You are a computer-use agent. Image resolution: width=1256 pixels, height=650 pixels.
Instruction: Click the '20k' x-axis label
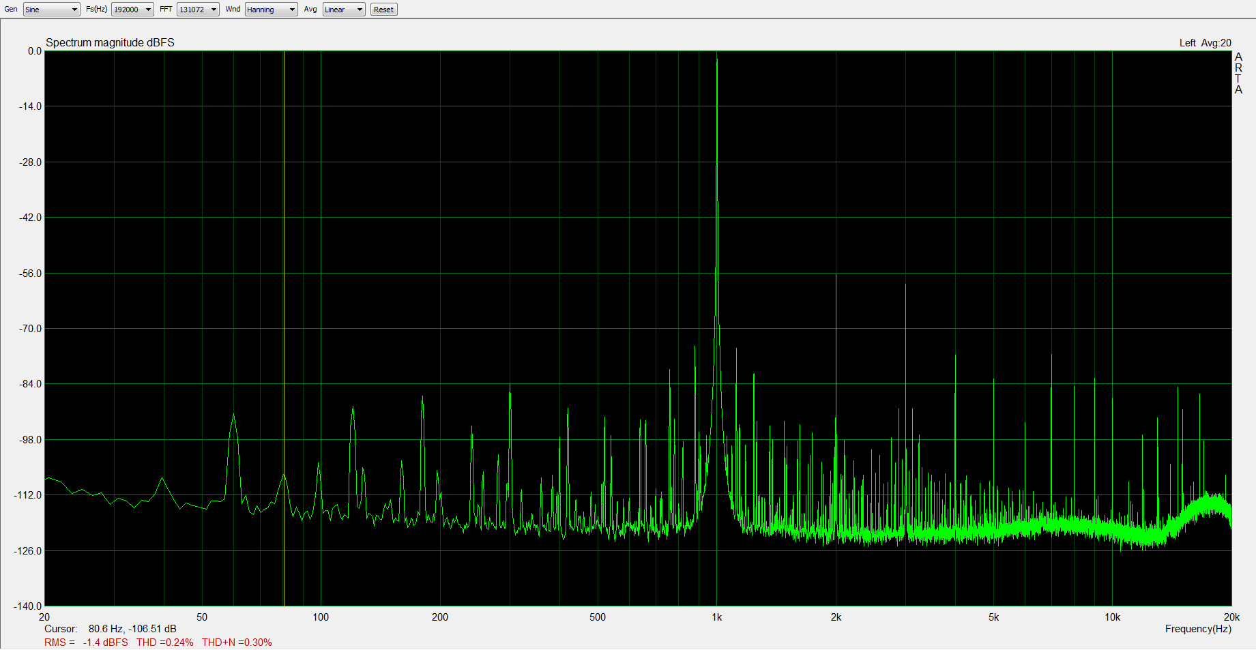pos(1231,617)
